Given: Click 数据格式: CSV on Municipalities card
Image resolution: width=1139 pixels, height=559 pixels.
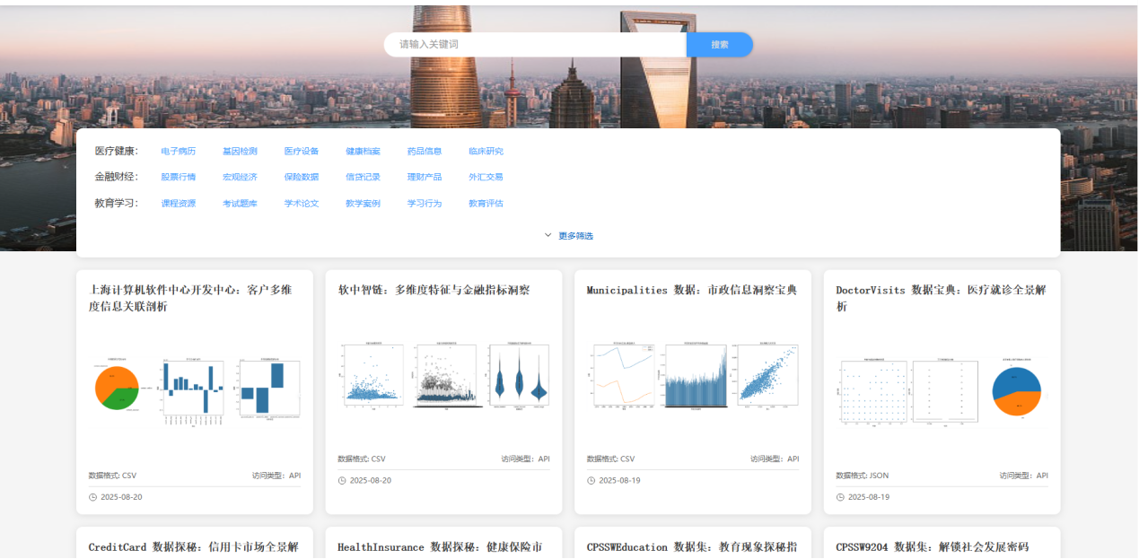Looking at the screenshot, I should 610,459.
